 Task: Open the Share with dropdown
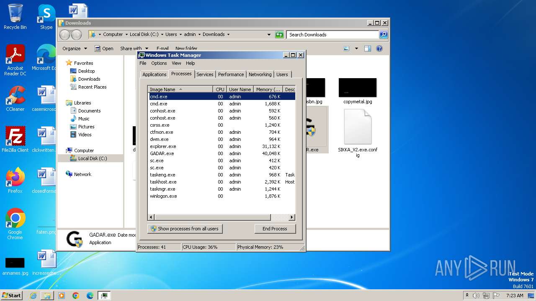(134, 48)
